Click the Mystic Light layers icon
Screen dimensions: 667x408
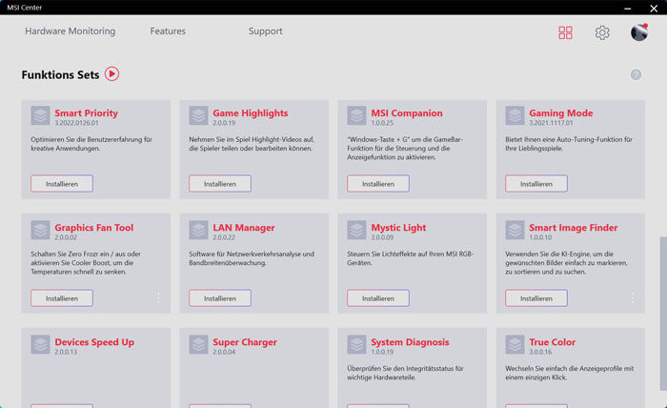[356, 231]
